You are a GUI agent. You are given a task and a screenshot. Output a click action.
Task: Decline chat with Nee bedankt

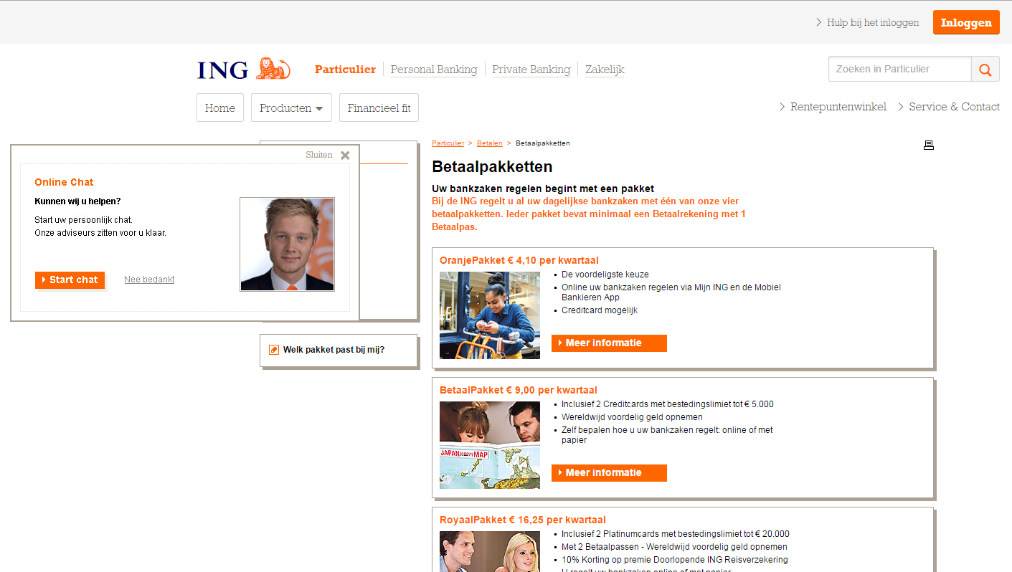tap(149, 280)
